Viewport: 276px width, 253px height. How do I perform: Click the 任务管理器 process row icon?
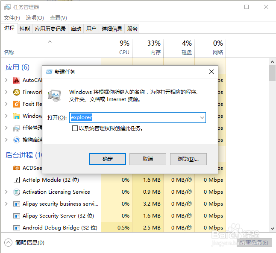17,128
